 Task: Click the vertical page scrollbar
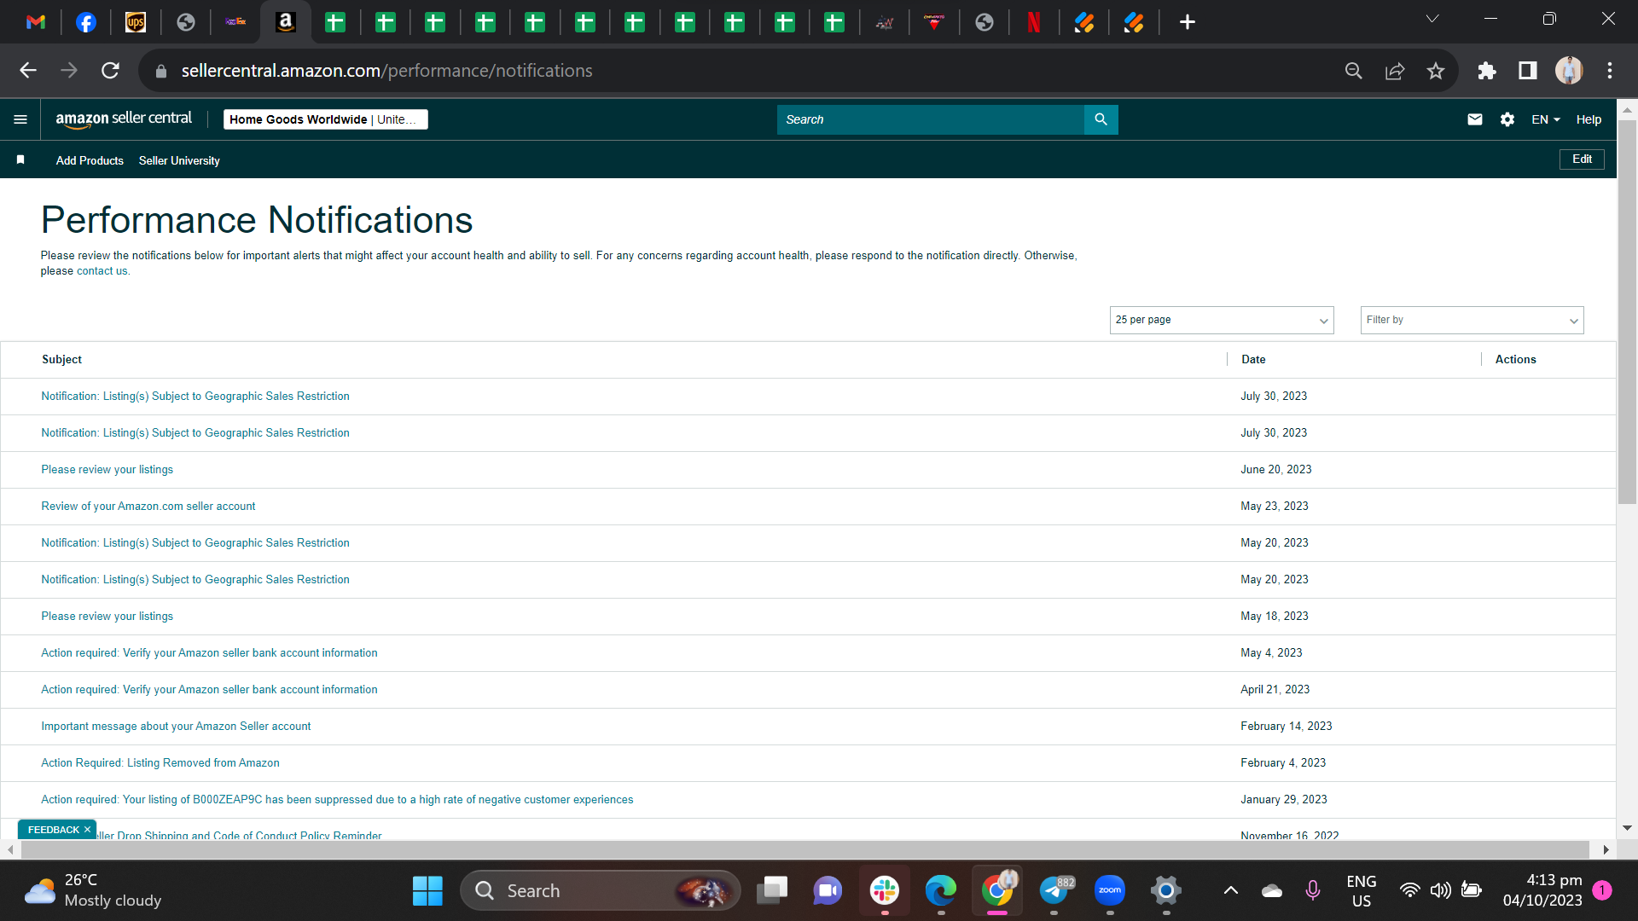(x=1627, y=311)
